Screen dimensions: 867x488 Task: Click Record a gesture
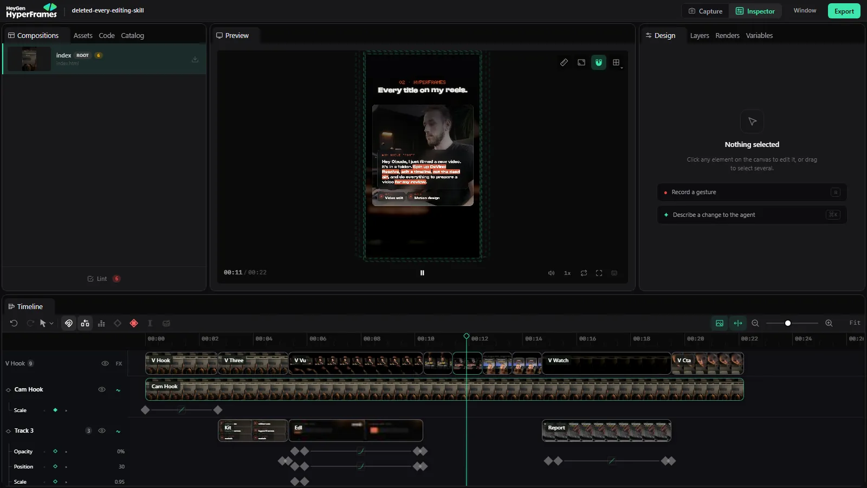pyautogui.click(x=752, y=192)
